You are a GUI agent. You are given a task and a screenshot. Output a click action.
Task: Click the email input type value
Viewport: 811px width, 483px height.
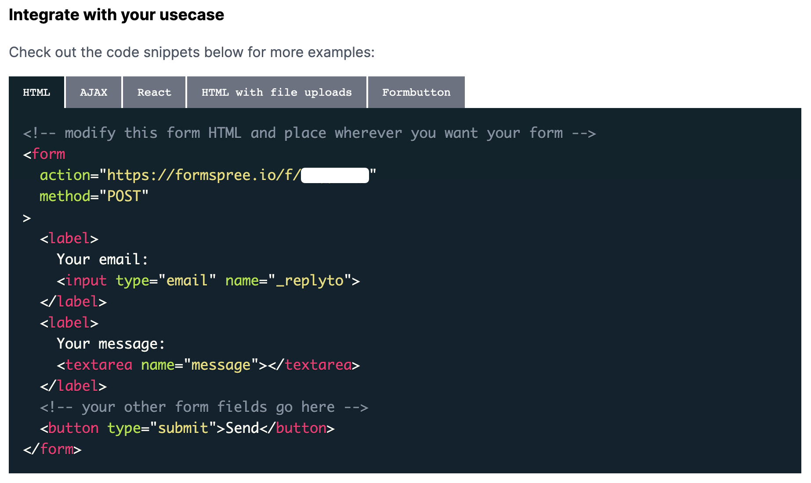187,280
